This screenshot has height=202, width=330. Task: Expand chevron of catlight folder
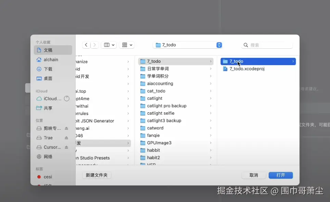[x=211, y=98]
